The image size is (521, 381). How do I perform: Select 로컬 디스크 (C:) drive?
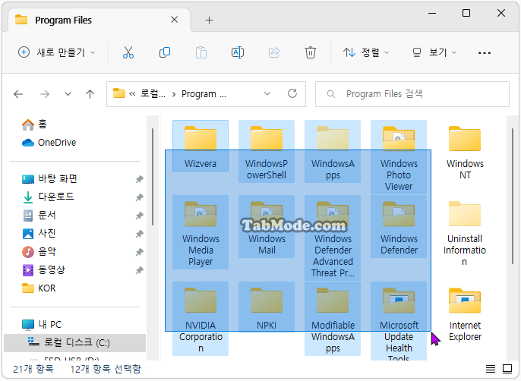coord(74,342)
